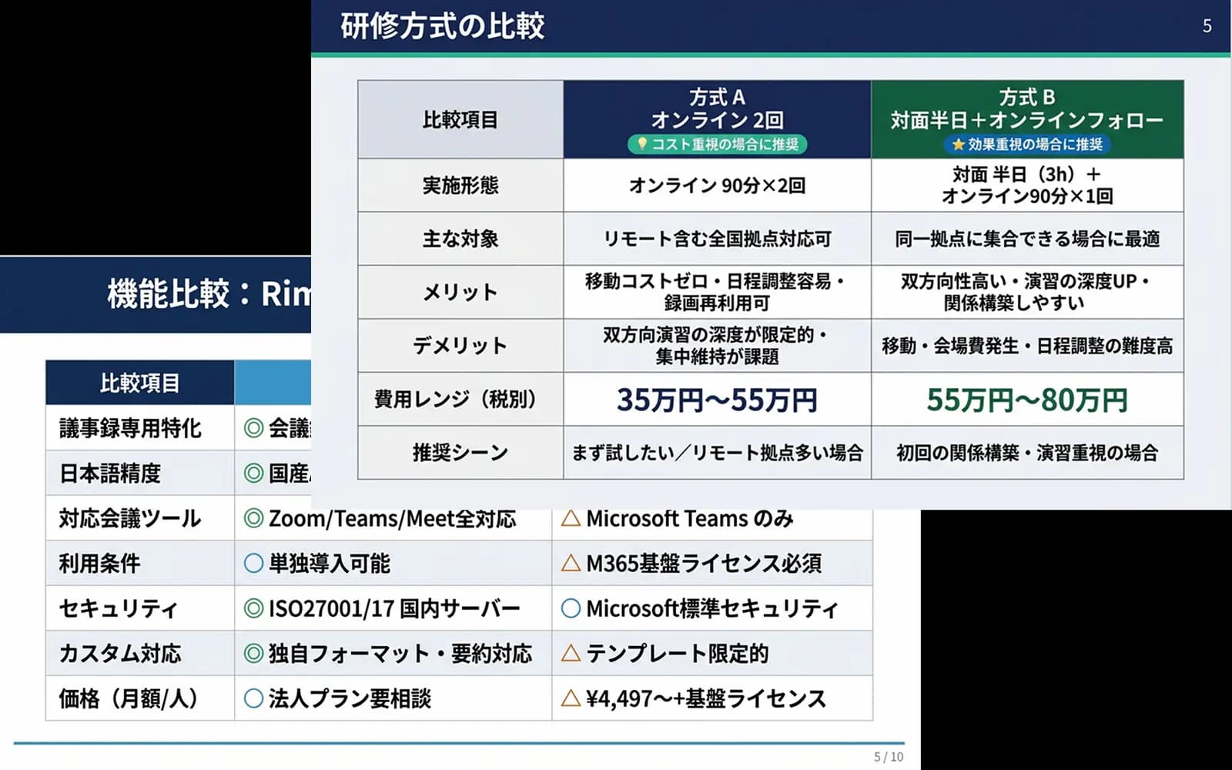Image resolution: width=1232 pixels, height=770 pixels.
Task: Select the 日本語精度 row label
Action: (139, 473)
